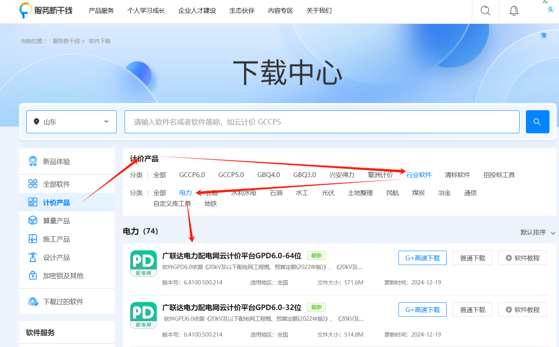Click the play icon in 软件教程 for 64位
This screenshot has height=347, width=559.
point(509,258)
